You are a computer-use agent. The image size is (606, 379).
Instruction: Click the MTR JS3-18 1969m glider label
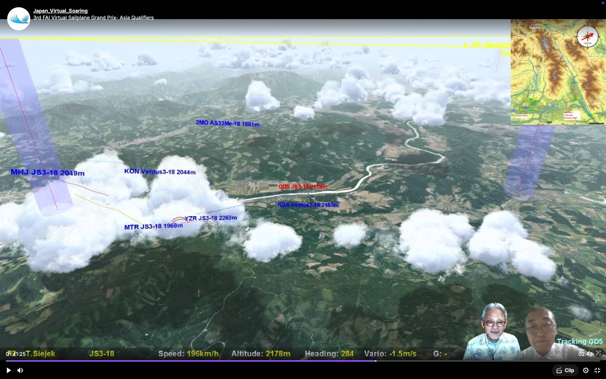(x=153, y=227)
